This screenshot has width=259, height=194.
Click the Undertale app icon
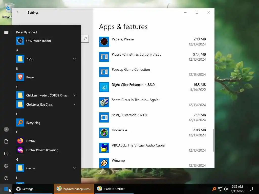104,133
